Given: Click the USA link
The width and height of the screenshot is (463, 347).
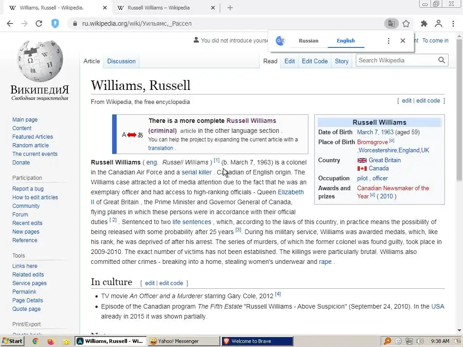Looking at the screenshot, I should [x=438, y=306].
